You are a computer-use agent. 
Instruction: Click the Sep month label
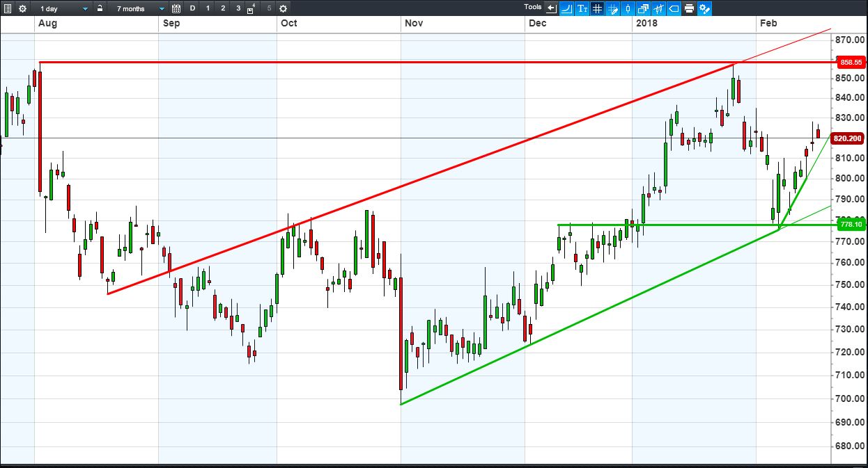(x=171, y=23)
